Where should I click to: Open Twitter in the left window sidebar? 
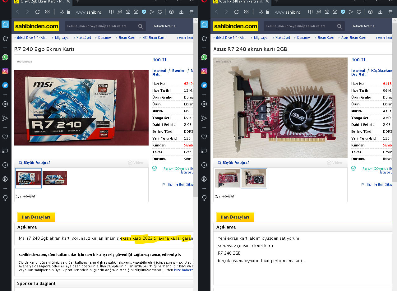click(5, 85)
